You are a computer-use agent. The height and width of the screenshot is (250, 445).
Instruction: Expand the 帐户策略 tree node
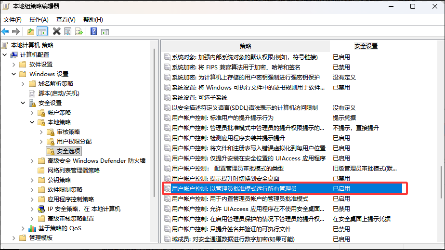32,113
